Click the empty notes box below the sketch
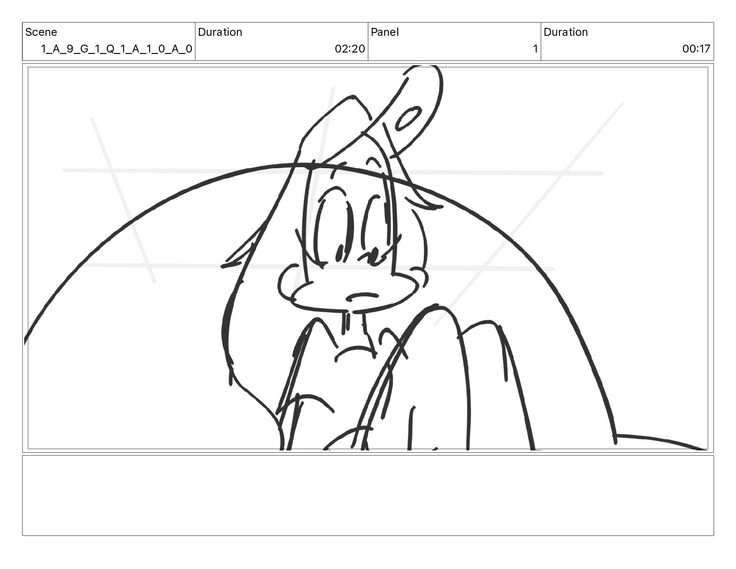The height and width of the screenshot is (569, 736). pyautogui.click(x=368, y=496)
